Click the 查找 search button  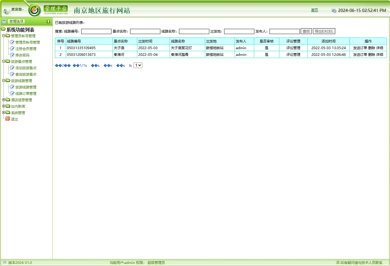pos(306,31)
